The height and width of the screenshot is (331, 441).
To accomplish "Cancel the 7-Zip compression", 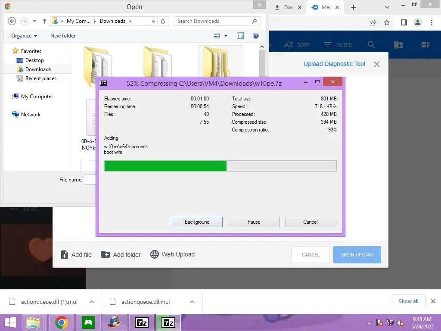I will pos(311,222).
